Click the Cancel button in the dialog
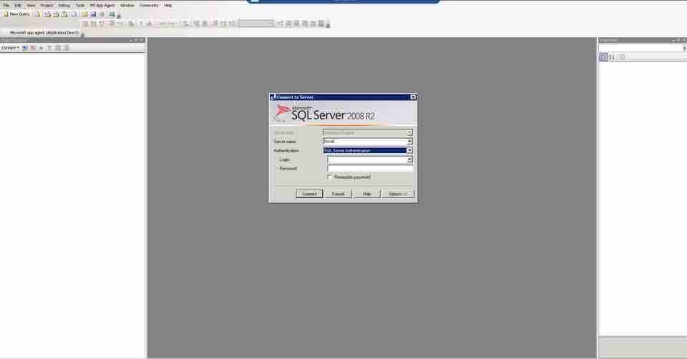This screenshot has height=359, width=687. [338, 194]
